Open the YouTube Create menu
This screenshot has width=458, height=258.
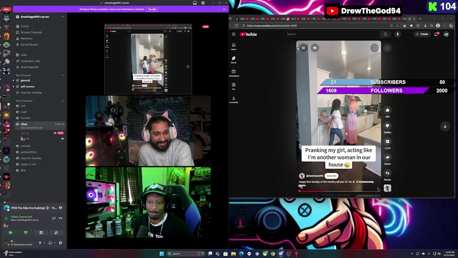(422, 34)
